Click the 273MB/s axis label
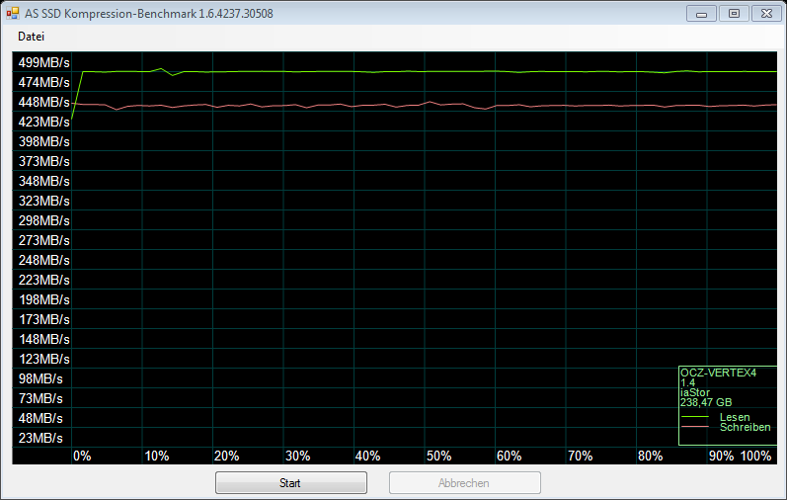This screenshot has width=787, height=500. pos(44,240)
